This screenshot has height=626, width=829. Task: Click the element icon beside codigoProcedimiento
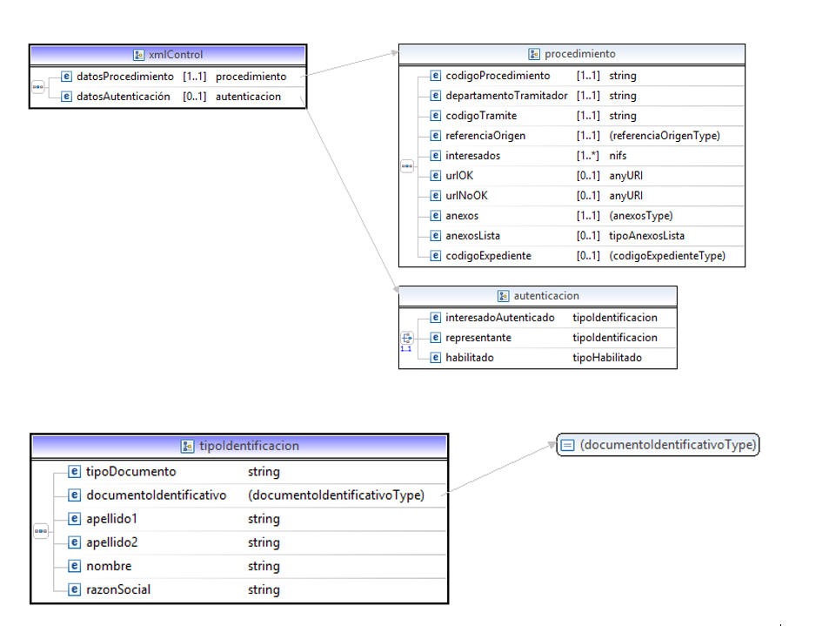pos(437,76)
